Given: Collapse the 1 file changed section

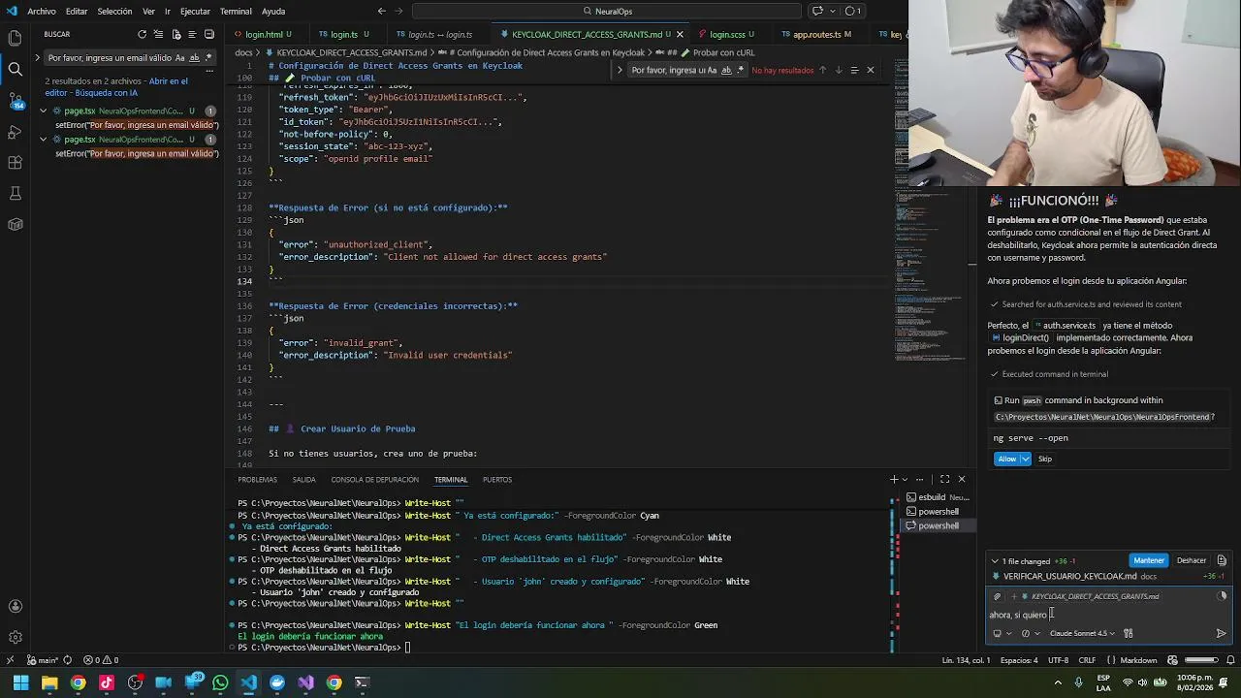Looking at the screenshot, I should click(995, 561).
